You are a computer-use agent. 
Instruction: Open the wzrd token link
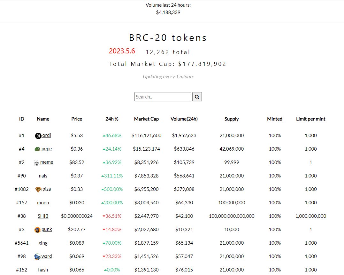pyautogui.click(x=47, y=256)
